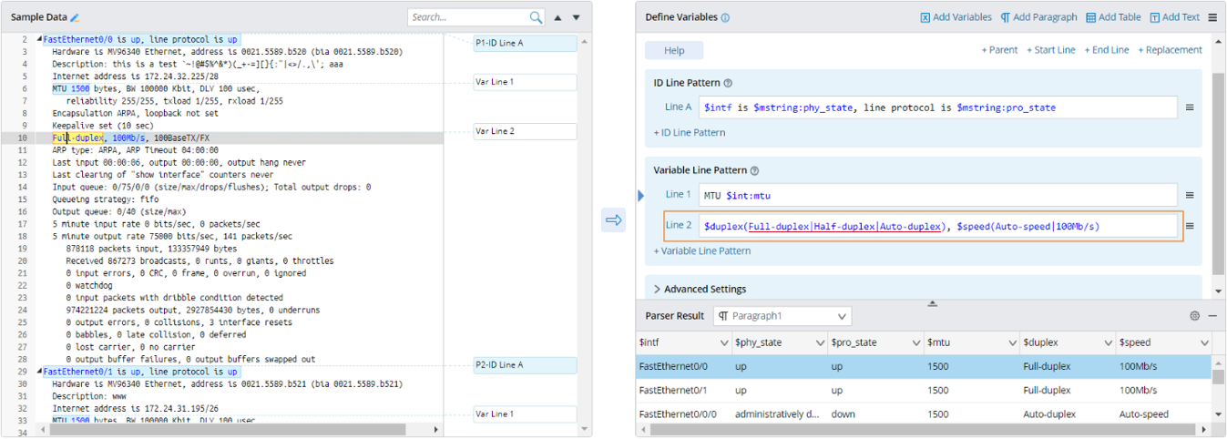
Task: Jump to the previous search match arrow
Action: coord(558,17)
